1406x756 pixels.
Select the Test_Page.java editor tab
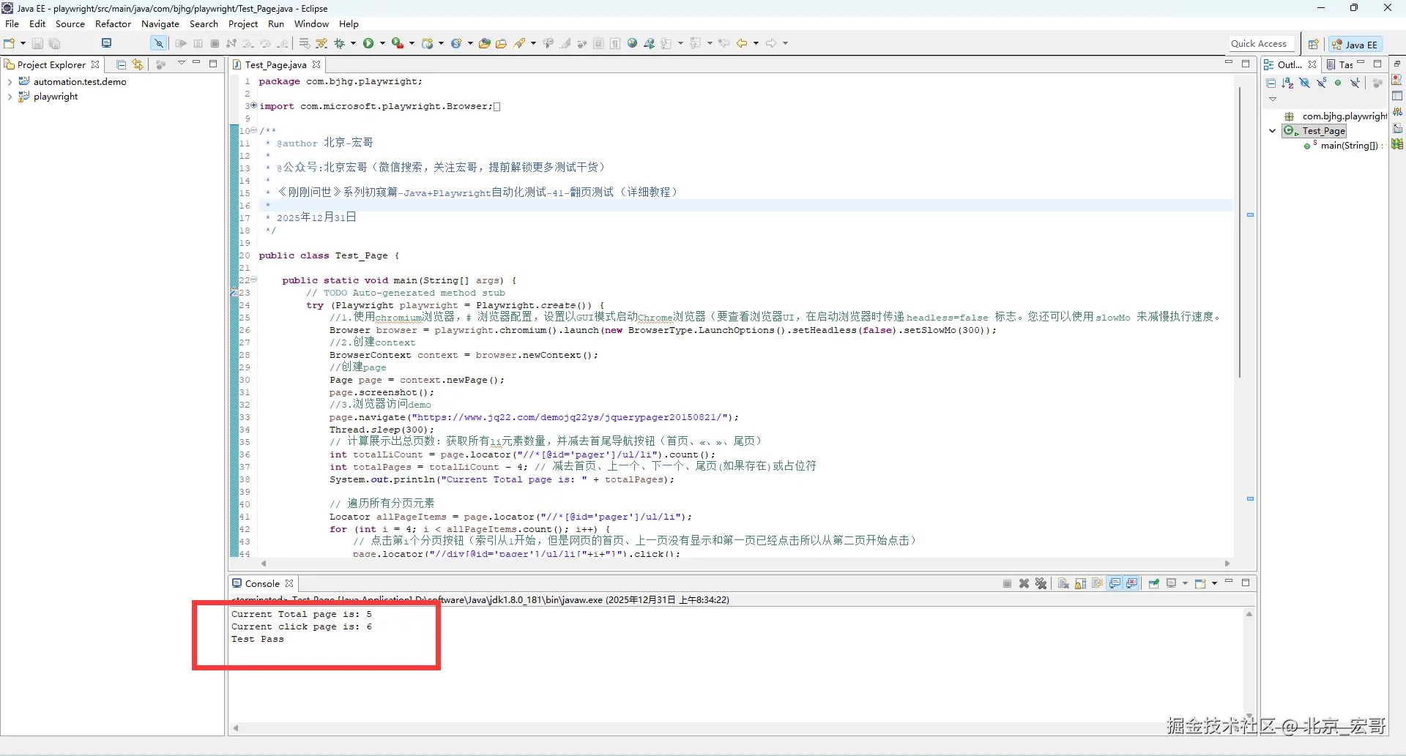point(275,65)
